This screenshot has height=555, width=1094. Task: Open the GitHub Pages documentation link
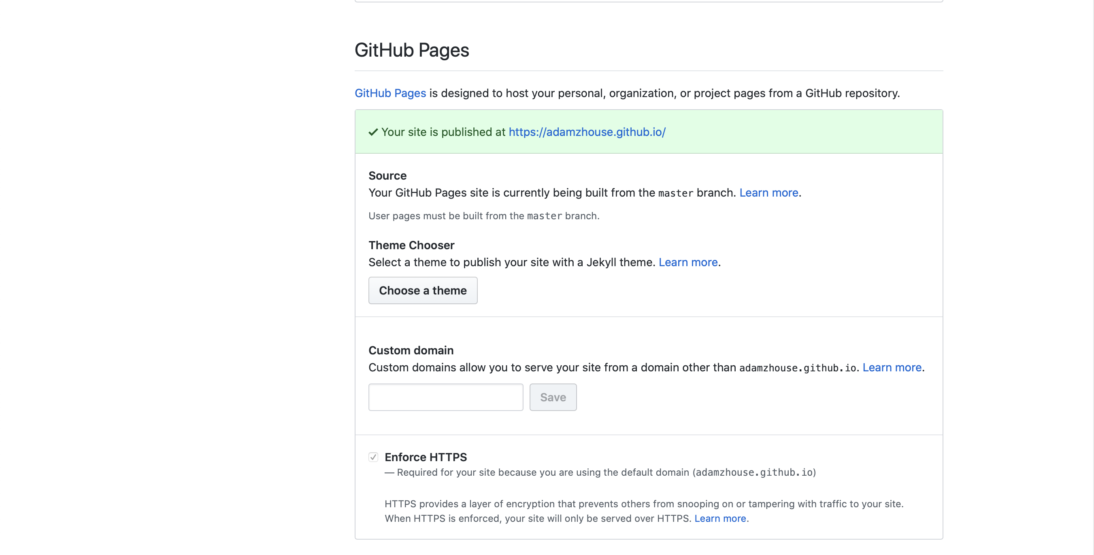pos(390,93)
